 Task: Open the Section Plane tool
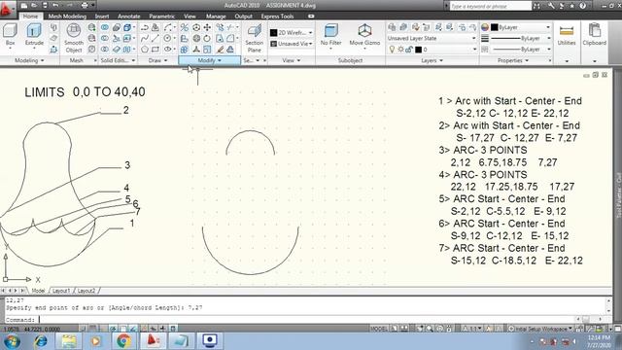[x=255, y=38]
